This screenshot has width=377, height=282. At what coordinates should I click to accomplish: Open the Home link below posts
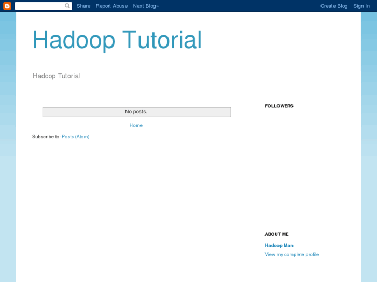click(136, 125)
